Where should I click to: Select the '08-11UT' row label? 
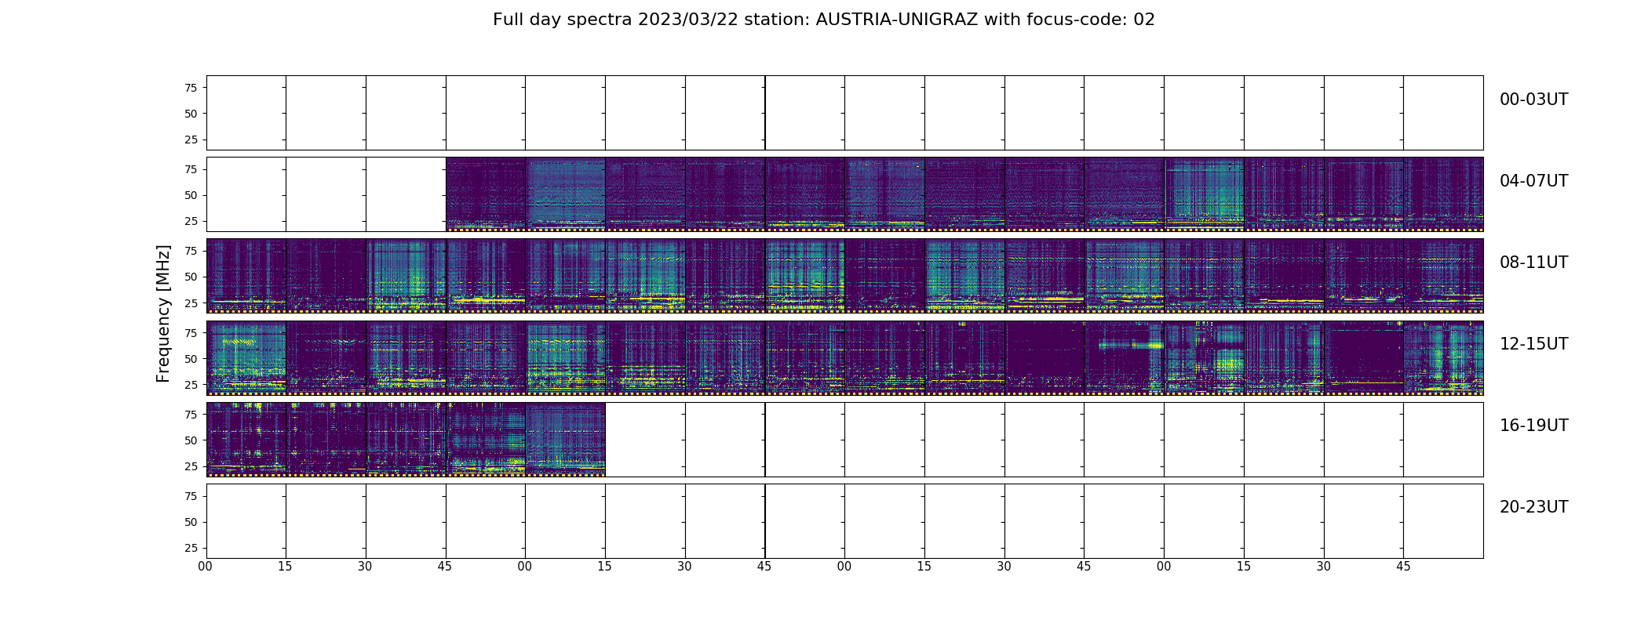click(x=1533, y=263)
